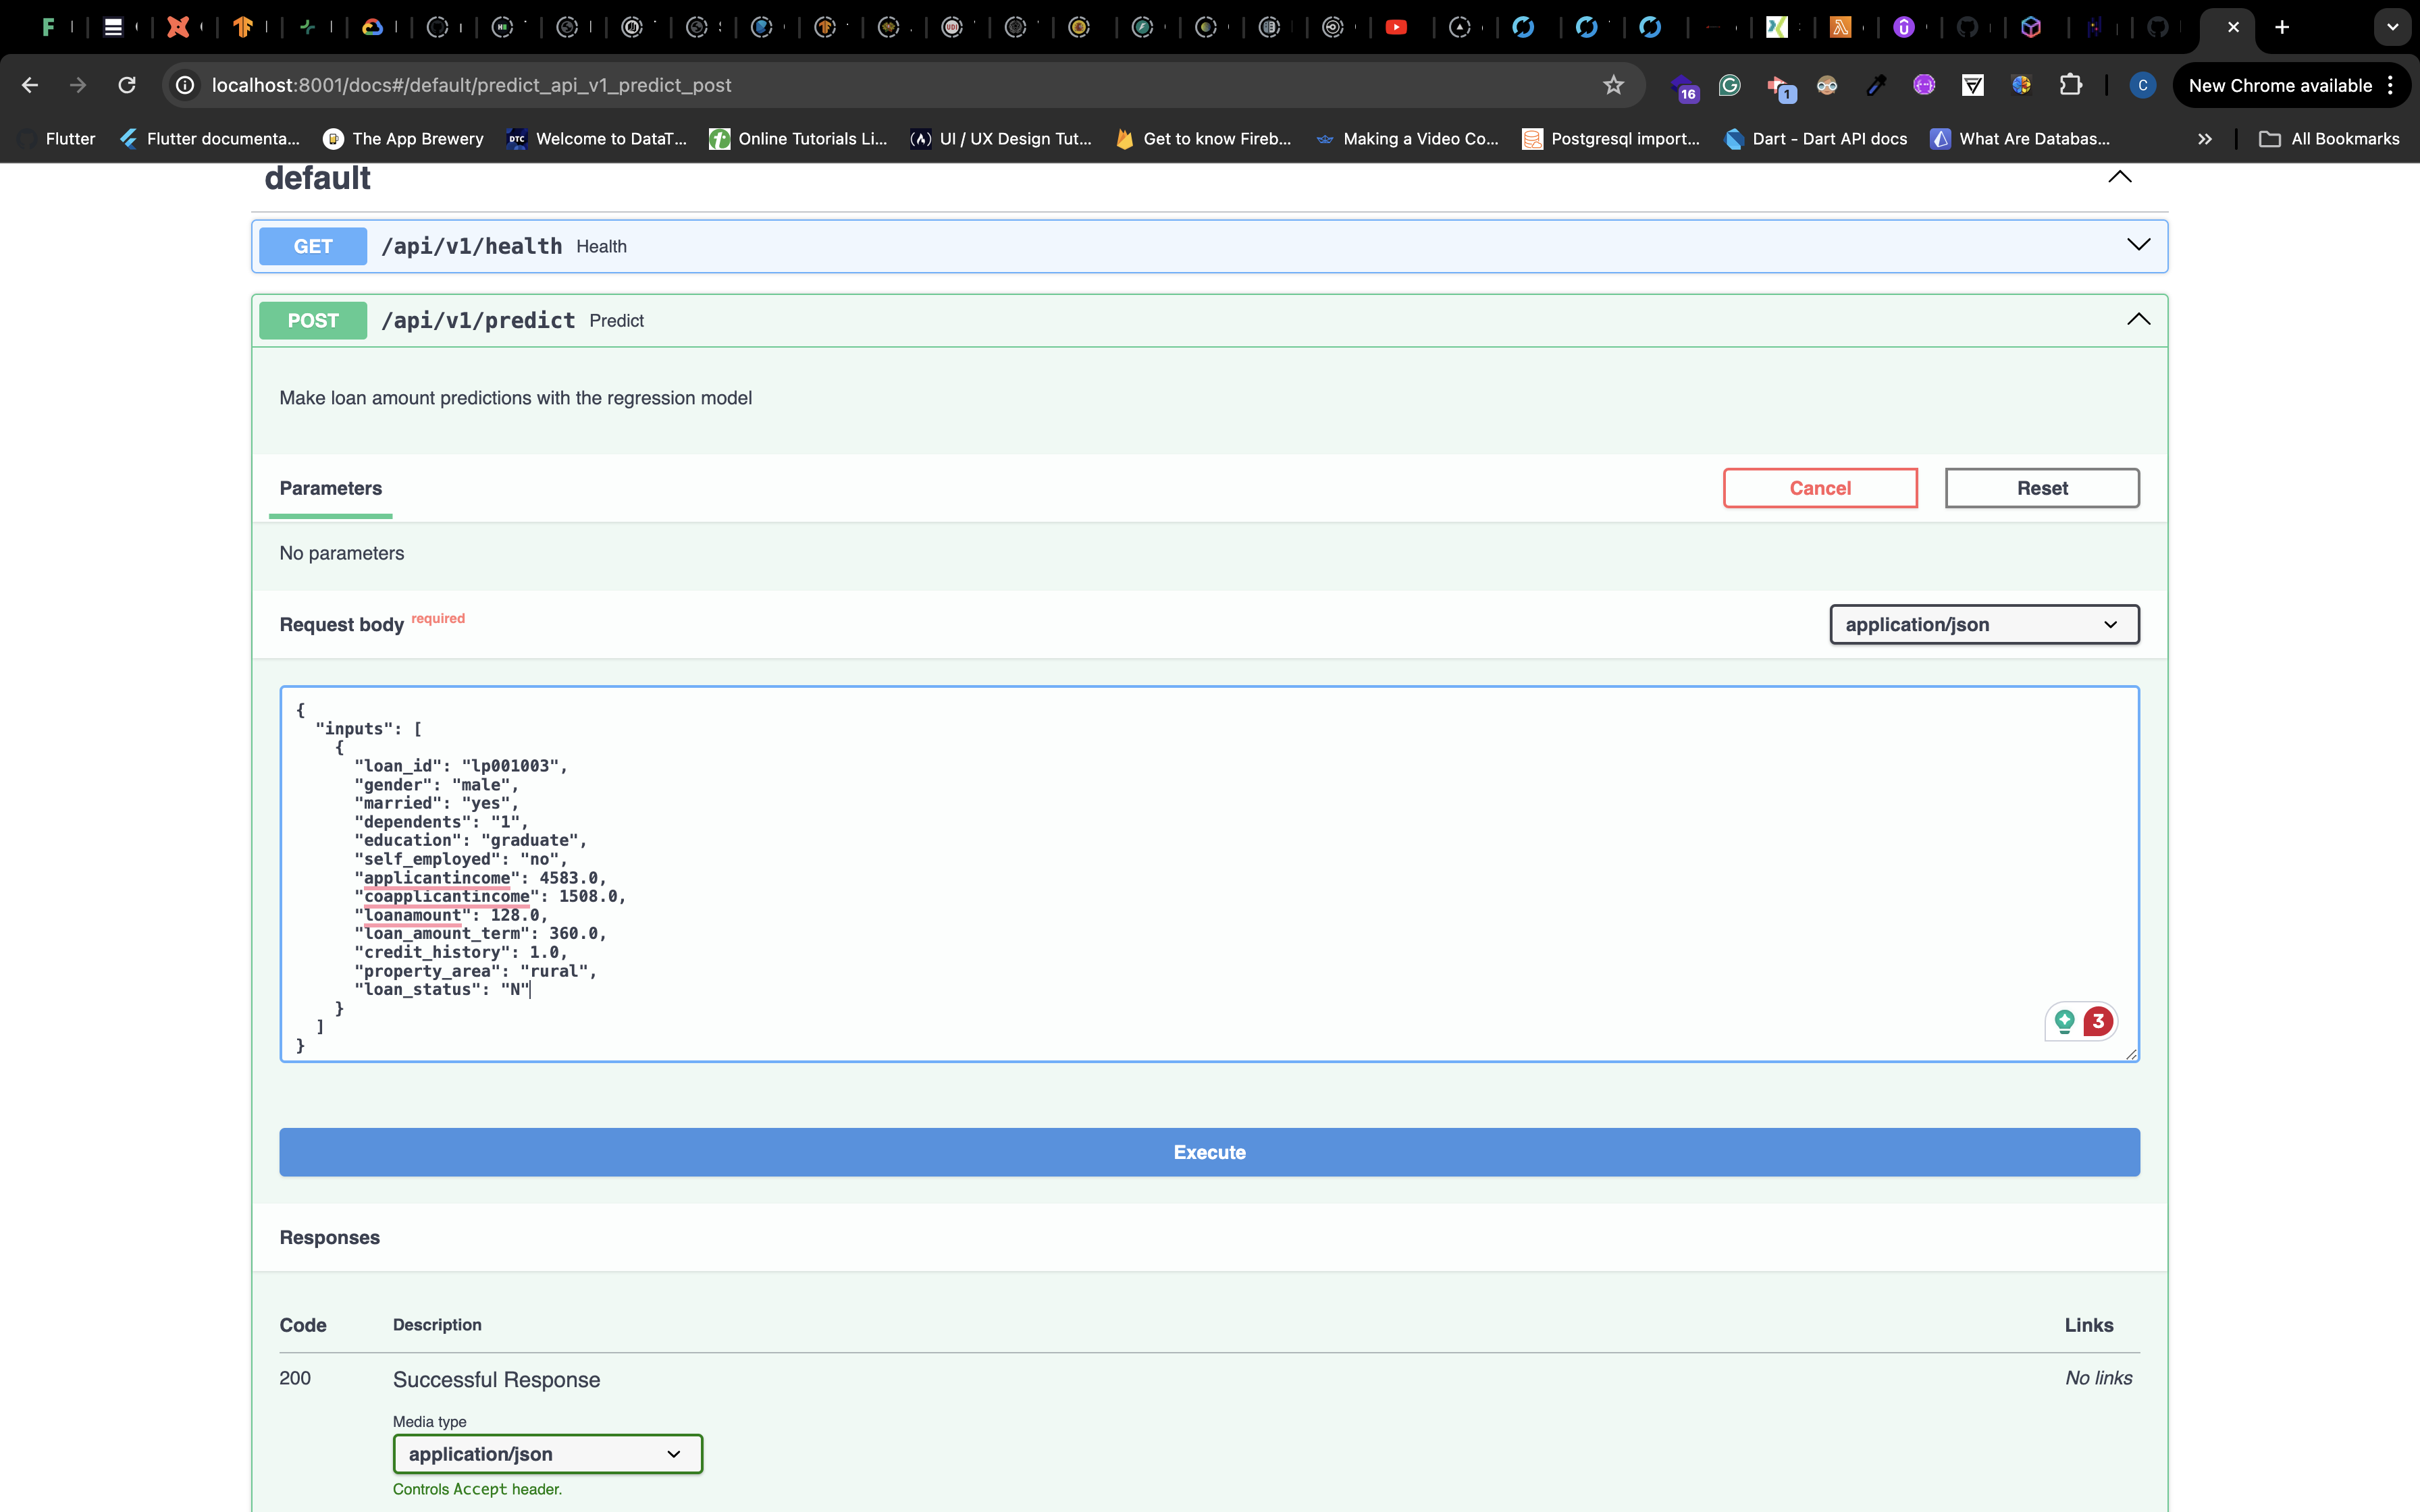
Task: Click the Grammarly extension icon in toolbar
Action: (x=1730, y=85)
